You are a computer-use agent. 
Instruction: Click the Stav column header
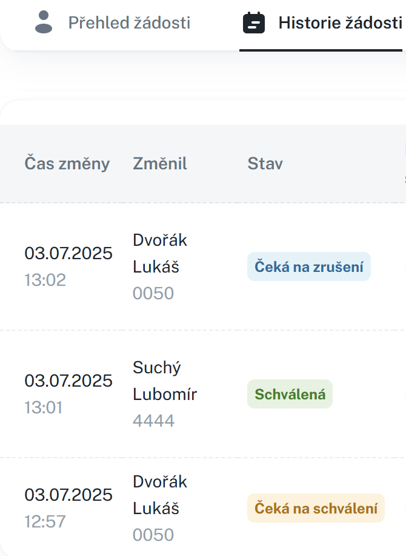[x=265, y=163]
